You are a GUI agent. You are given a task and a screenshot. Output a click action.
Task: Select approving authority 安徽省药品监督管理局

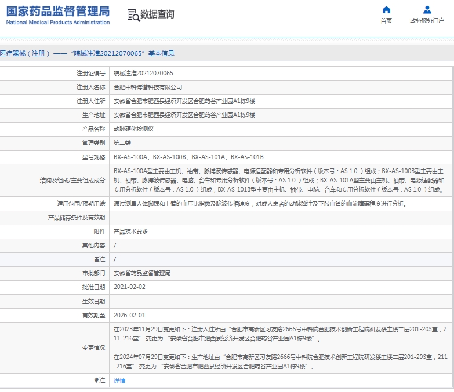point(142,273)
